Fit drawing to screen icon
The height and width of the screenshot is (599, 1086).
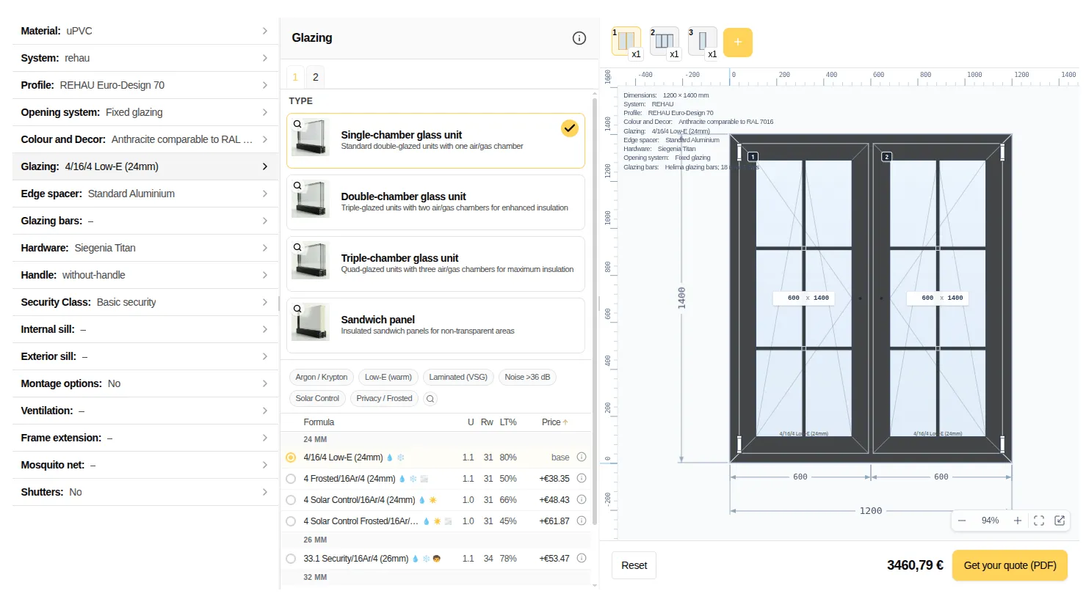click(x=1039, y=521)
